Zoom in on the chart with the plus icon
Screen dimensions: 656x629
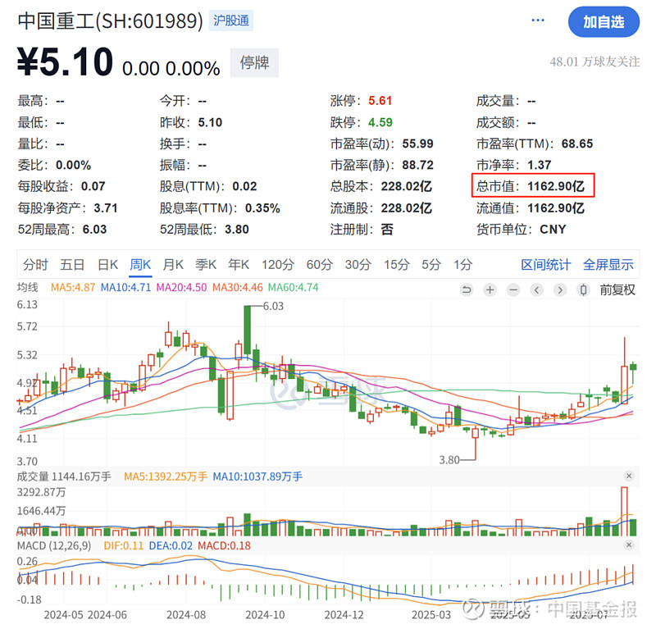tap(490, 289)
